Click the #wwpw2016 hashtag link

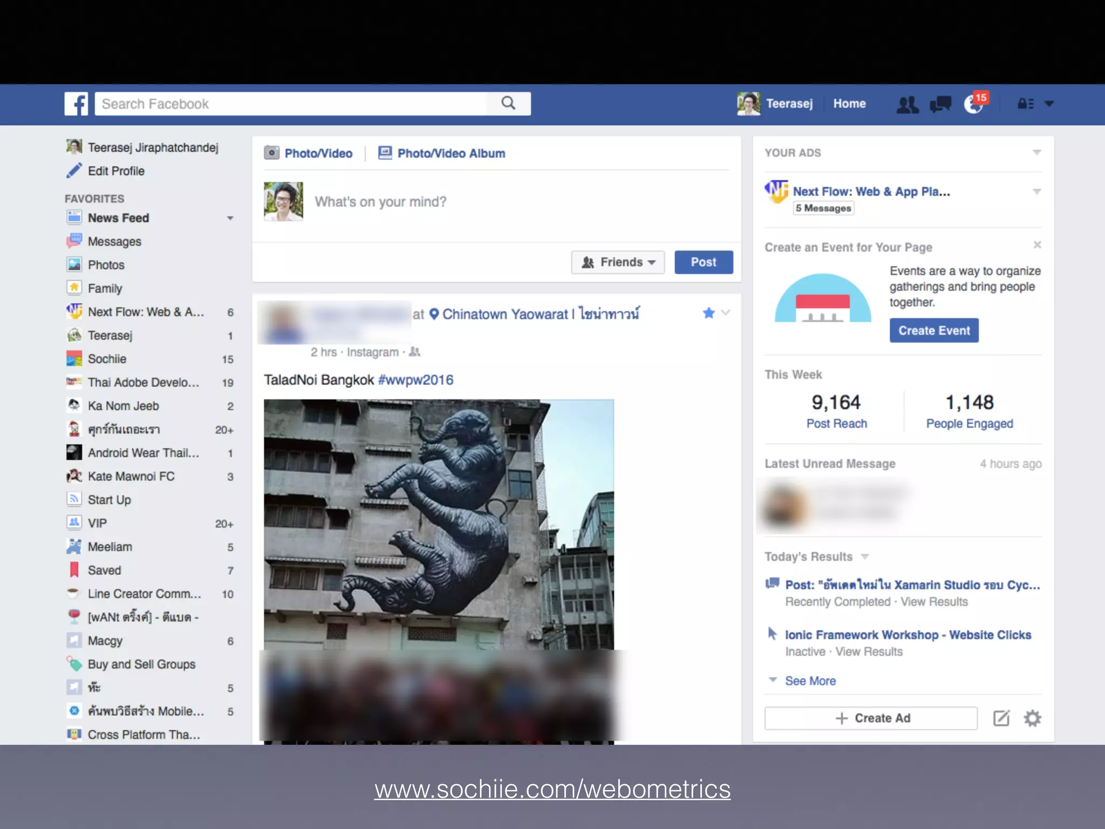pyautogui.click(x=415, y=380)
